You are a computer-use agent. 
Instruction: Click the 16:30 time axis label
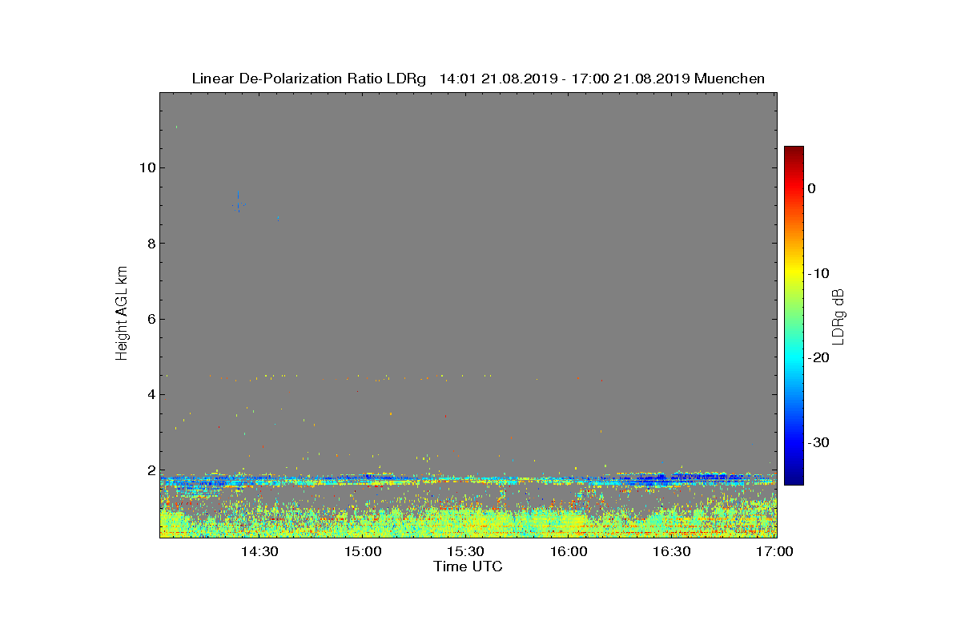tap(672, 551)
